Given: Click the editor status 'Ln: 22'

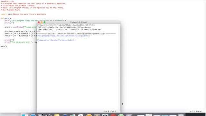Looking at the screenshot, I should [192, 111].
